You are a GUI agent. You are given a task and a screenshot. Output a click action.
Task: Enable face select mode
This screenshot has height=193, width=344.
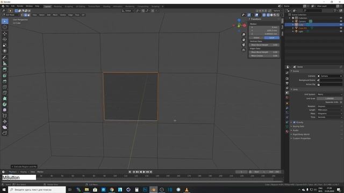click(x=28, y=15)
